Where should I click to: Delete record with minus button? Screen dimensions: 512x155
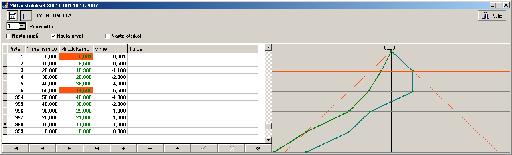(150, 148)
